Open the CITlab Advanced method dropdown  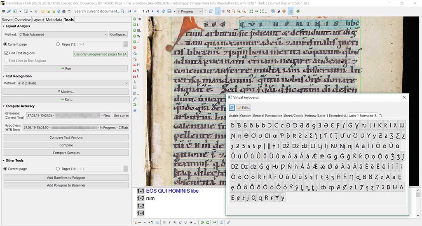pyautogui.click(x=63, y=35)
